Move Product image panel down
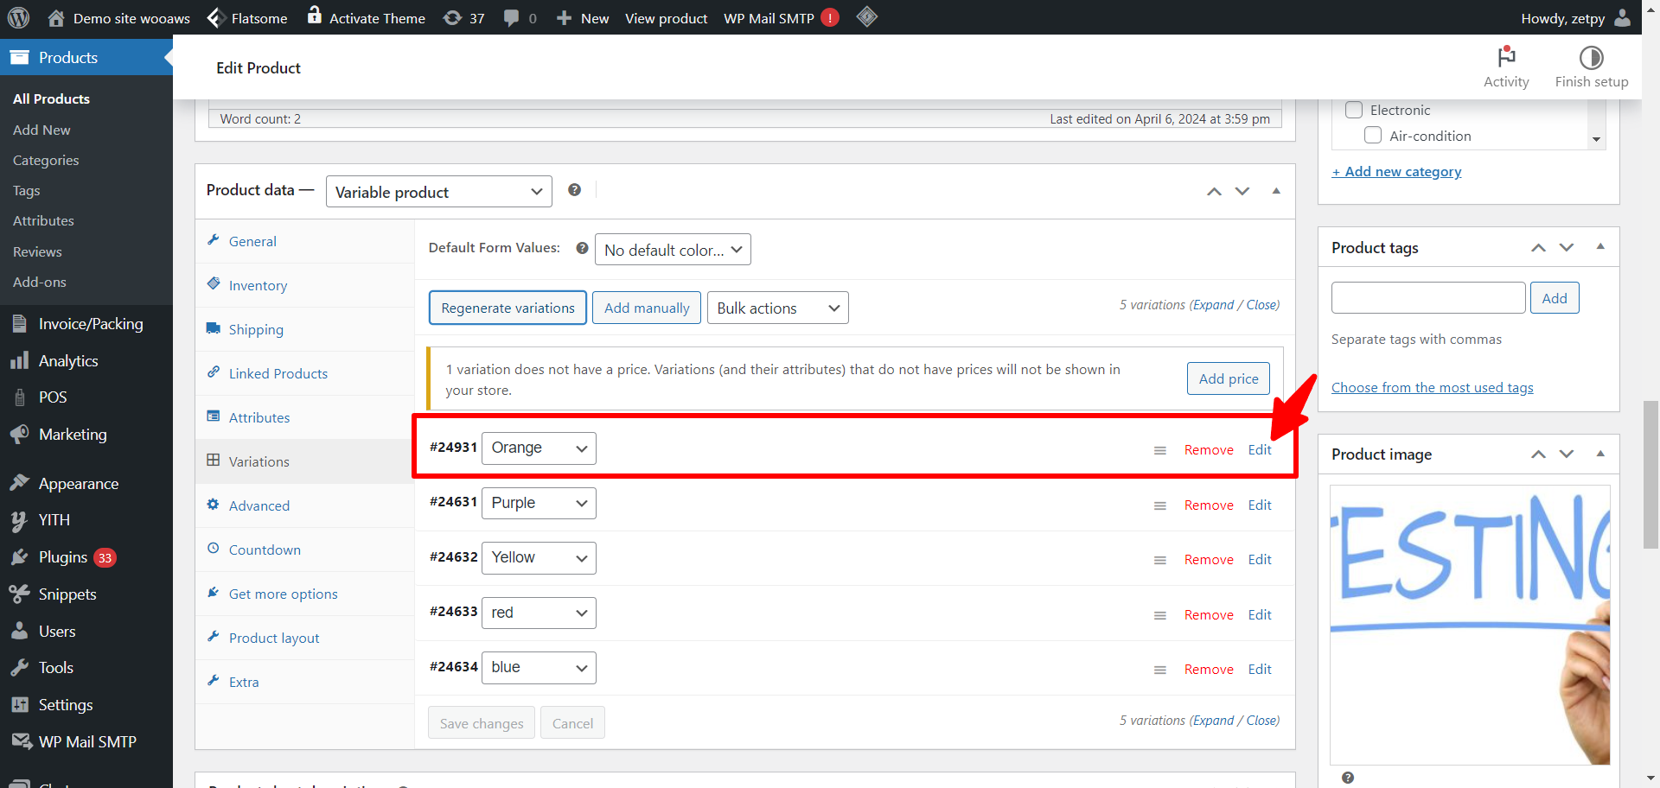 (1567, 454)
